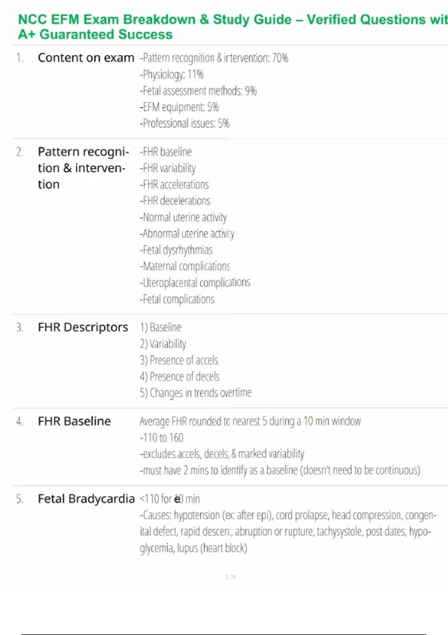Select the 'Fetal Bradycardia' term heading
Screen dimensions: 448x635
tap(86, 499)
